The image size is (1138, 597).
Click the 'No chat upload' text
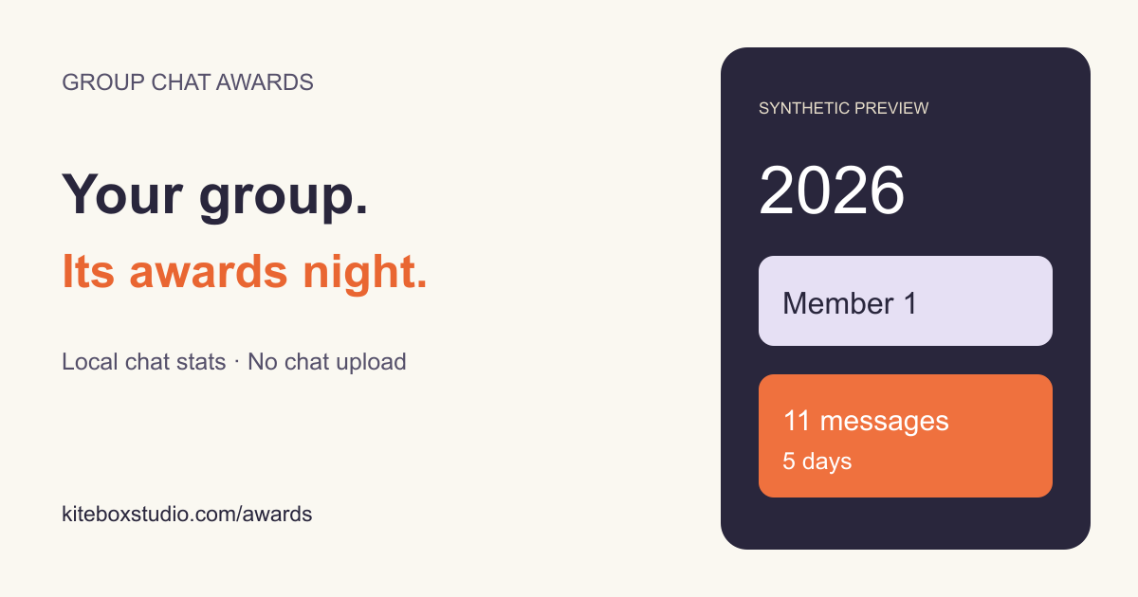(x=327, y=361)
